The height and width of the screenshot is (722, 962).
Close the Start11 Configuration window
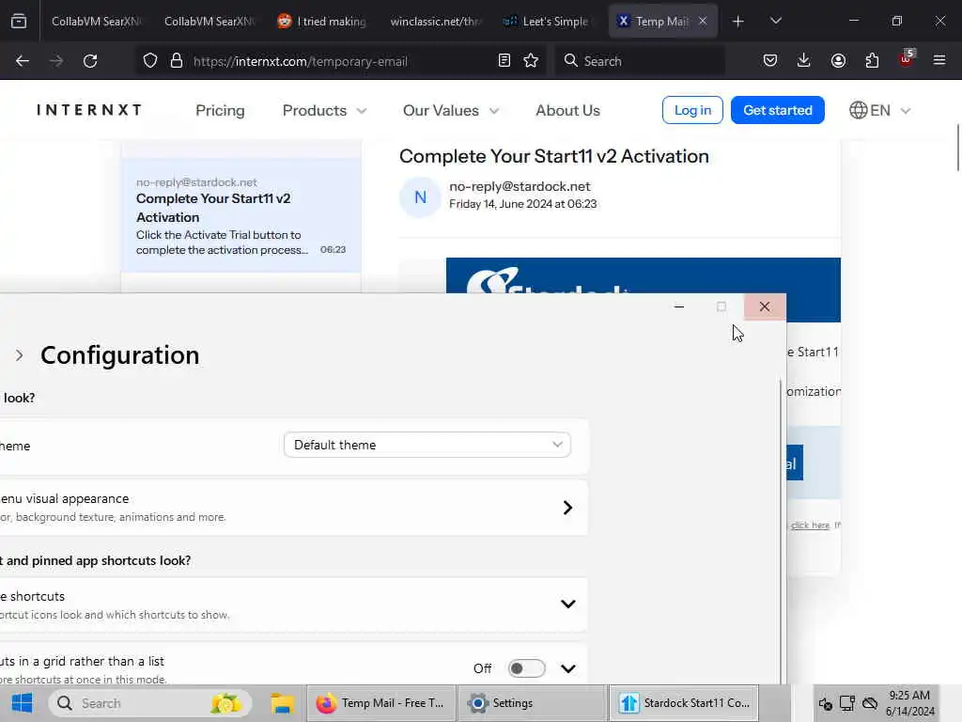765,306
